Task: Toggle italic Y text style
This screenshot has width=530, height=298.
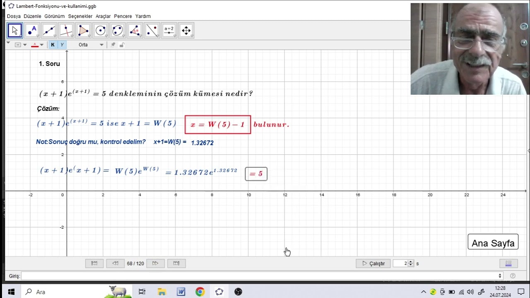Action: [x=62, y=45]
